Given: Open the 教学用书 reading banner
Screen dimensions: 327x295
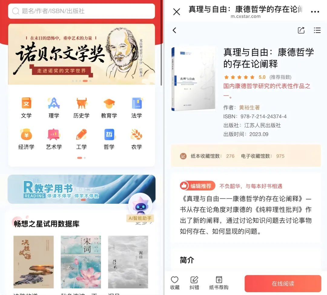Looking at the screenshot, I should point(81,189).
